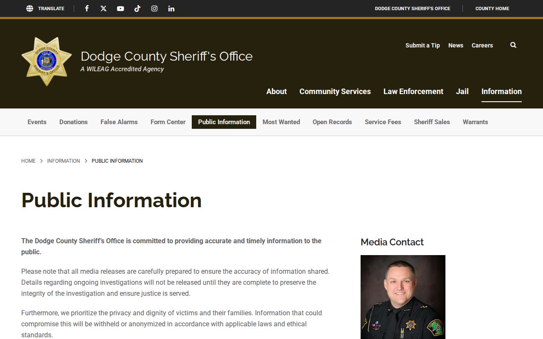Click the 'A WILEAG Accredited Agency' tagline
Image resolution: width=543 pixels, height=339 pixels.
(122, 69)
